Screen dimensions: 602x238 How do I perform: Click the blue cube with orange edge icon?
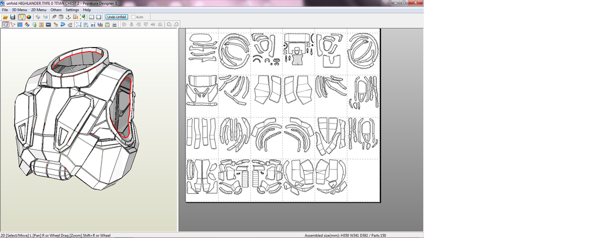point(45,17)
